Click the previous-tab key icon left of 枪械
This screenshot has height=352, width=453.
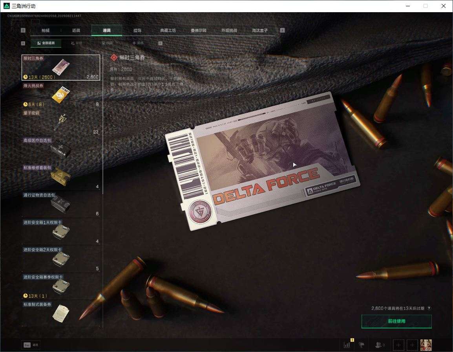click(23, 30)
